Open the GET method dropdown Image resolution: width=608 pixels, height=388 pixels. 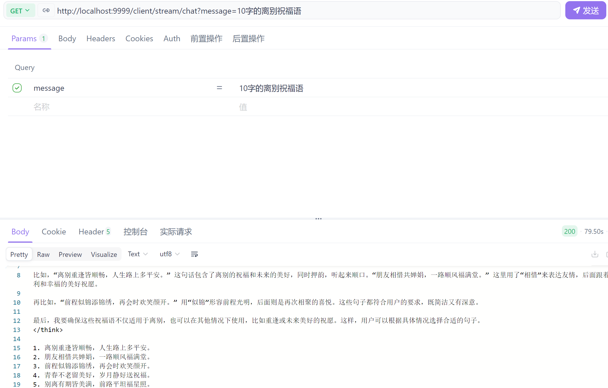[20, 10]
